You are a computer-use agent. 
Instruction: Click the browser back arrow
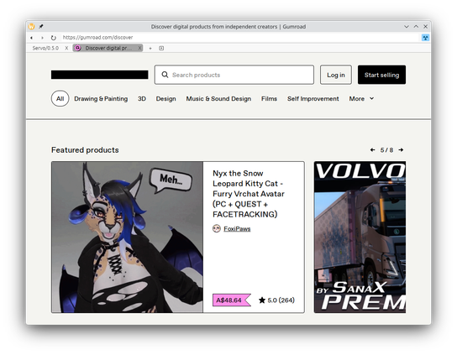pyautogui.click(x=31, y=38)
